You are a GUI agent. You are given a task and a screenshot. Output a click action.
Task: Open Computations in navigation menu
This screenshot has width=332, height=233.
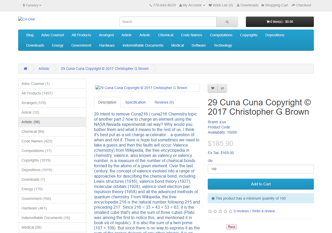tap(221, 35)
